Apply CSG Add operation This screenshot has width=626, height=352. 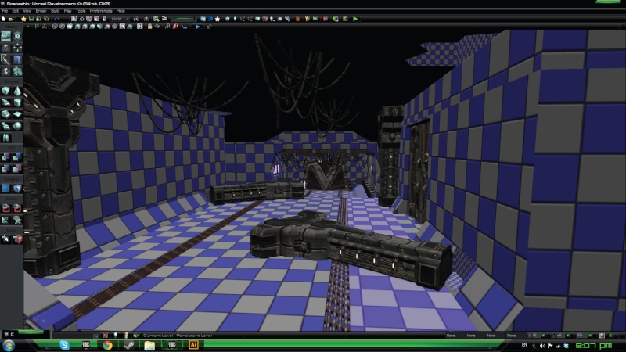[x=5, y=157]
